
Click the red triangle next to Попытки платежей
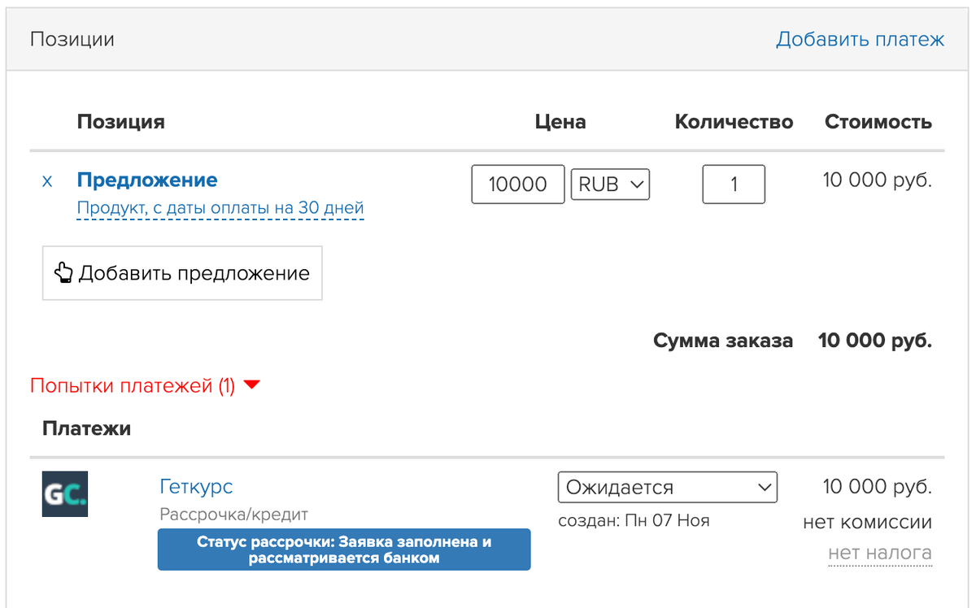tap(251, 385)
